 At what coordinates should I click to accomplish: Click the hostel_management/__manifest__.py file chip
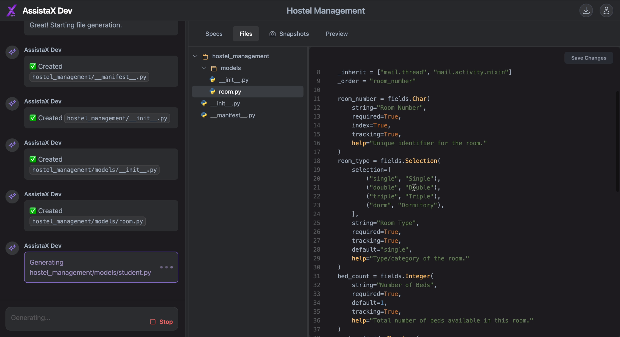pyautogui.click(x=89, y=77)
